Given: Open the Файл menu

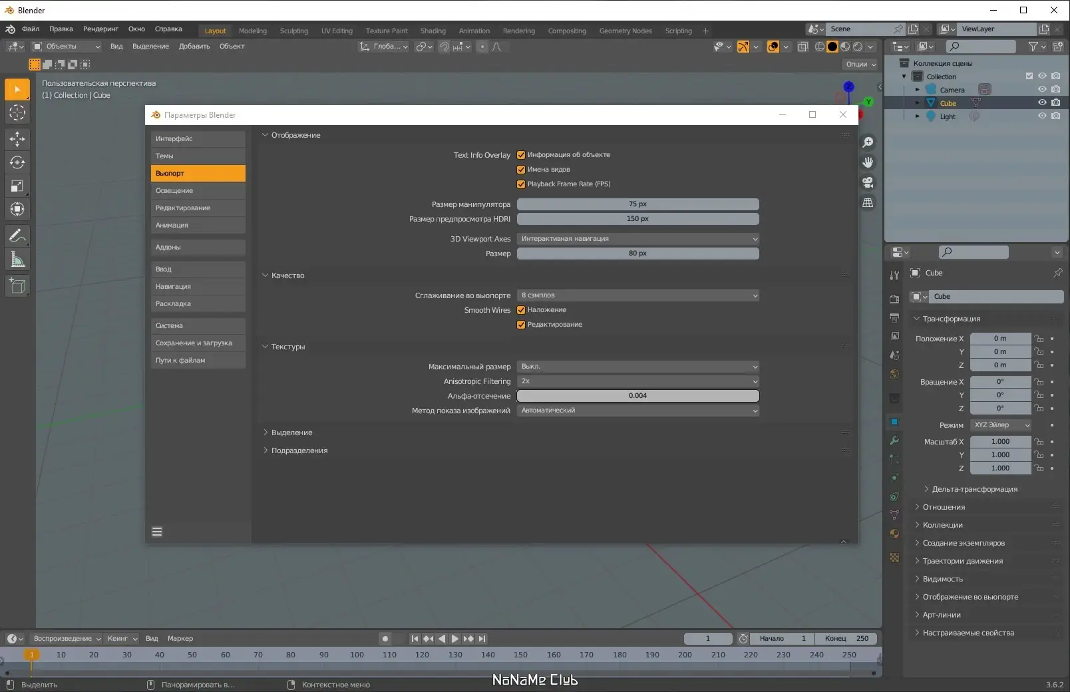Looking at the screenshot, I should coord(31,29).
